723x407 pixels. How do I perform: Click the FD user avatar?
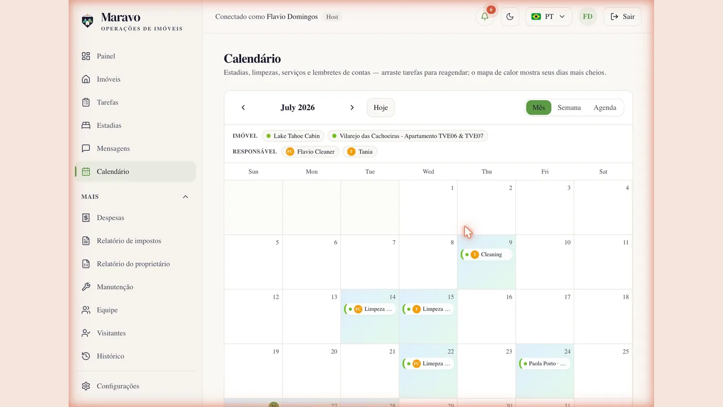click(x=588, y=17)
